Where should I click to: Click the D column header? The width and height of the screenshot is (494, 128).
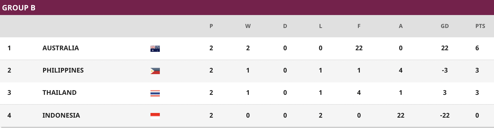285,26
